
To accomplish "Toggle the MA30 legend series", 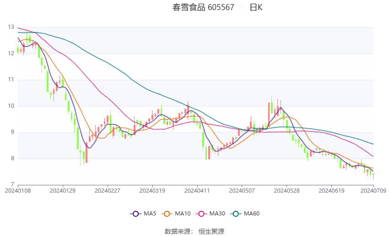I will (x=211, y=214).
